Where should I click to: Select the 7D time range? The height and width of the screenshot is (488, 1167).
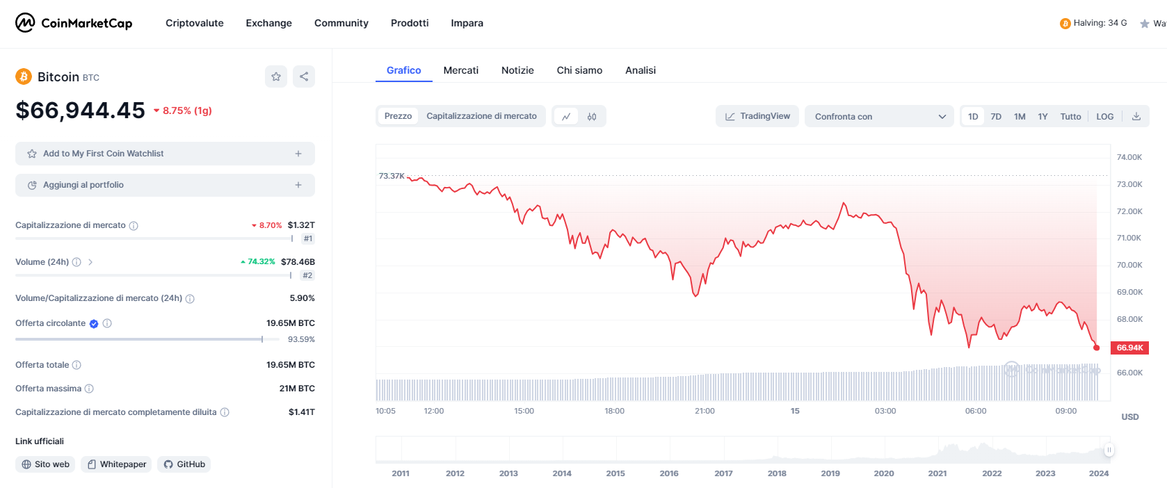pos(995,117)
